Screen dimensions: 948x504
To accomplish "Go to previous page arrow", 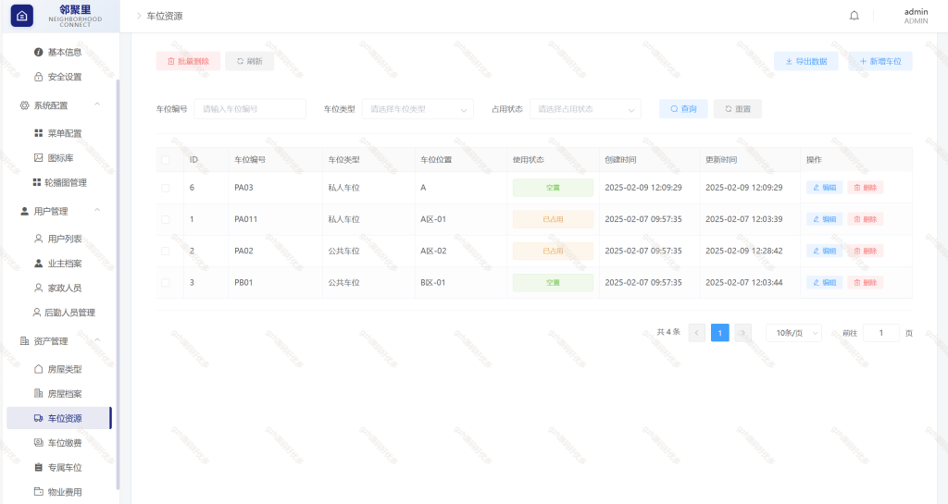I will pyautogui.click(x=696, y=333).
